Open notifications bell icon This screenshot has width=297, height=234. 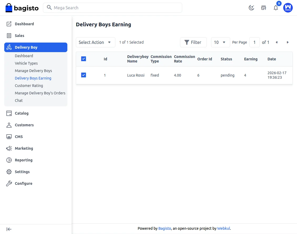click(276, 8)
